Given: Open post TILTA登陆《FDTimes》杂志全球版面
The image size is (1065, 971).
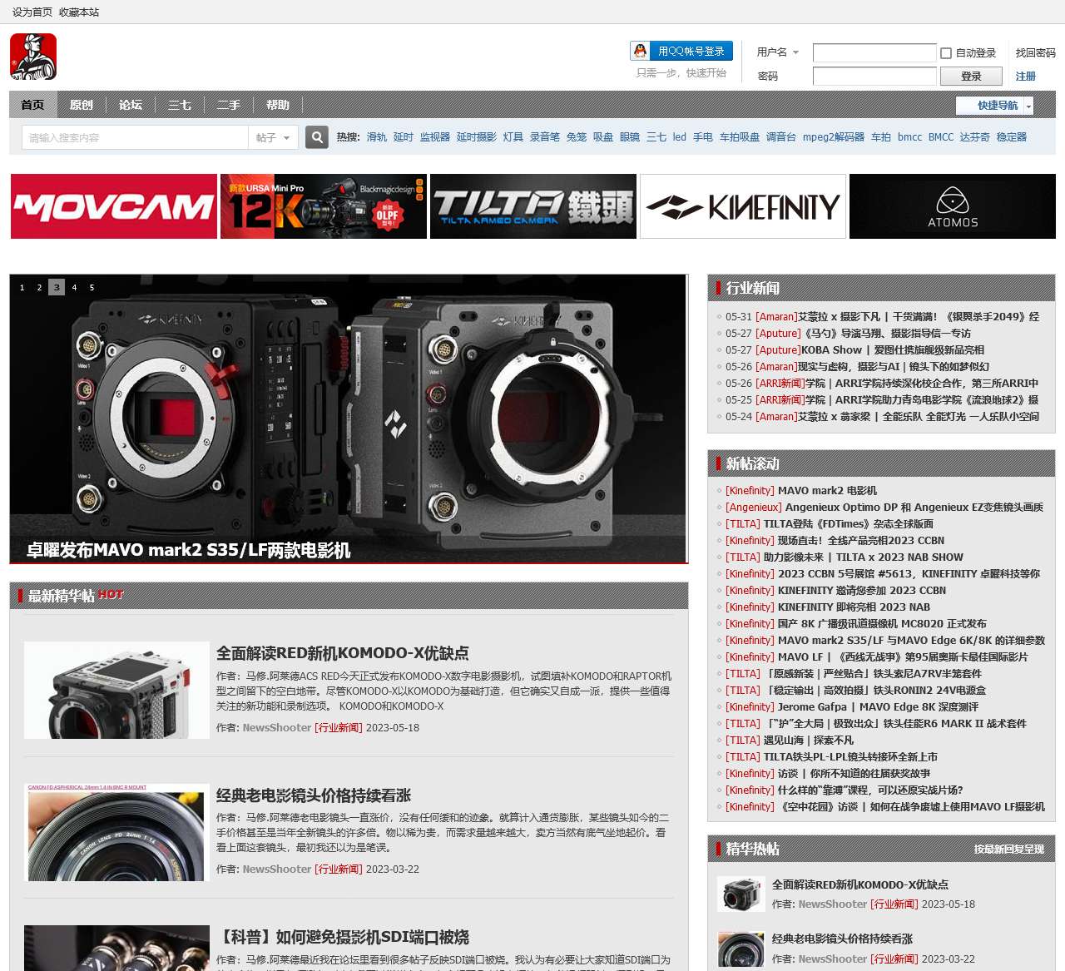Looking at the screenshot, I should point(849,524).
